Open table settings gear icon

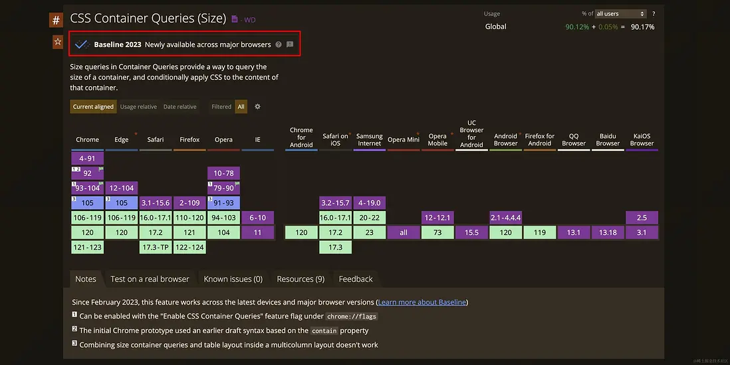coord(257,106)
